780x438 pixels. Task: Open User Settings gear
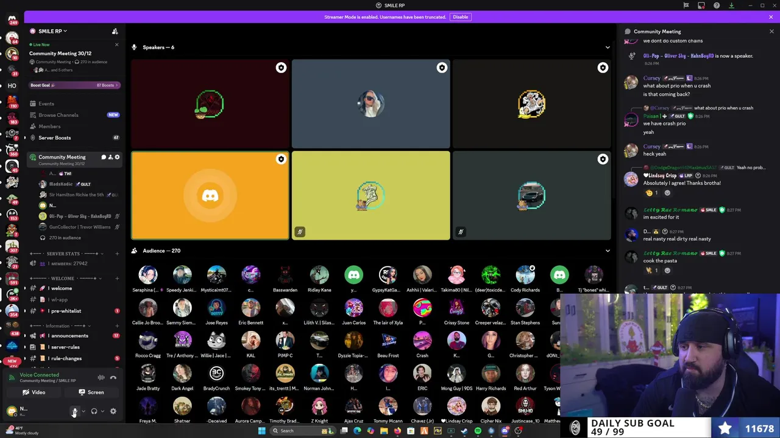(x=113, y=411)
